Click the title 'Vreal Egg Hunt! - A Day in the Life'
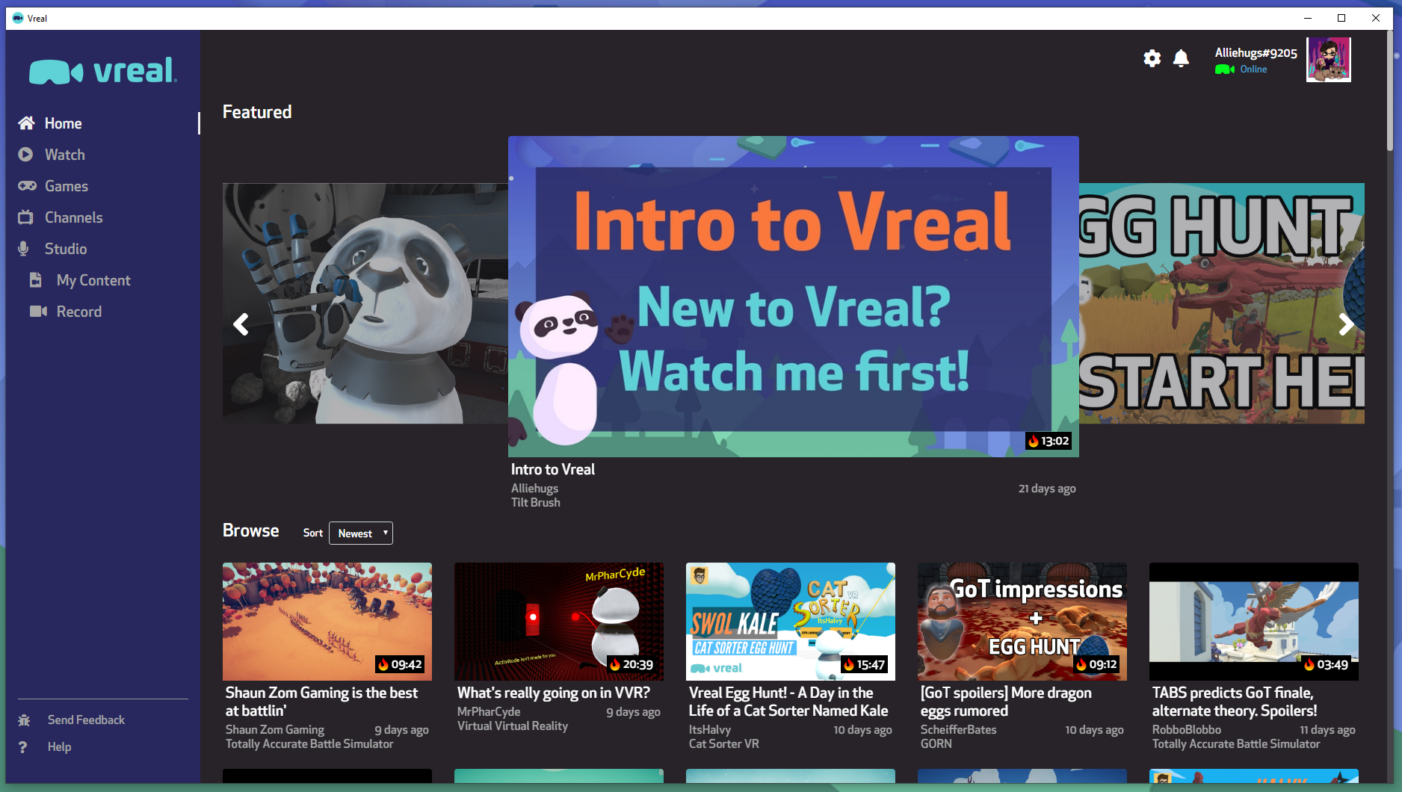 tap(788, 702)
